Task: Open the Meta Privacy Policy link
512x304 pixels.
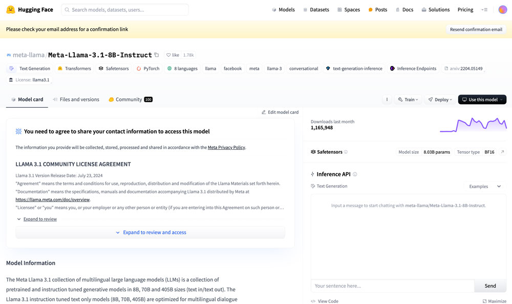Action: click(x=226, y=148)
